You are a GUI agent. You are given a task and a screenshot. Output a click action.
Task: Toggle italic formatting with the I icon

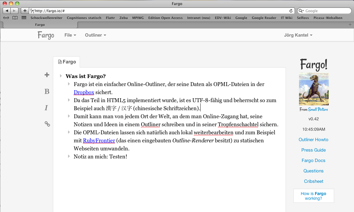click(46, 108)
